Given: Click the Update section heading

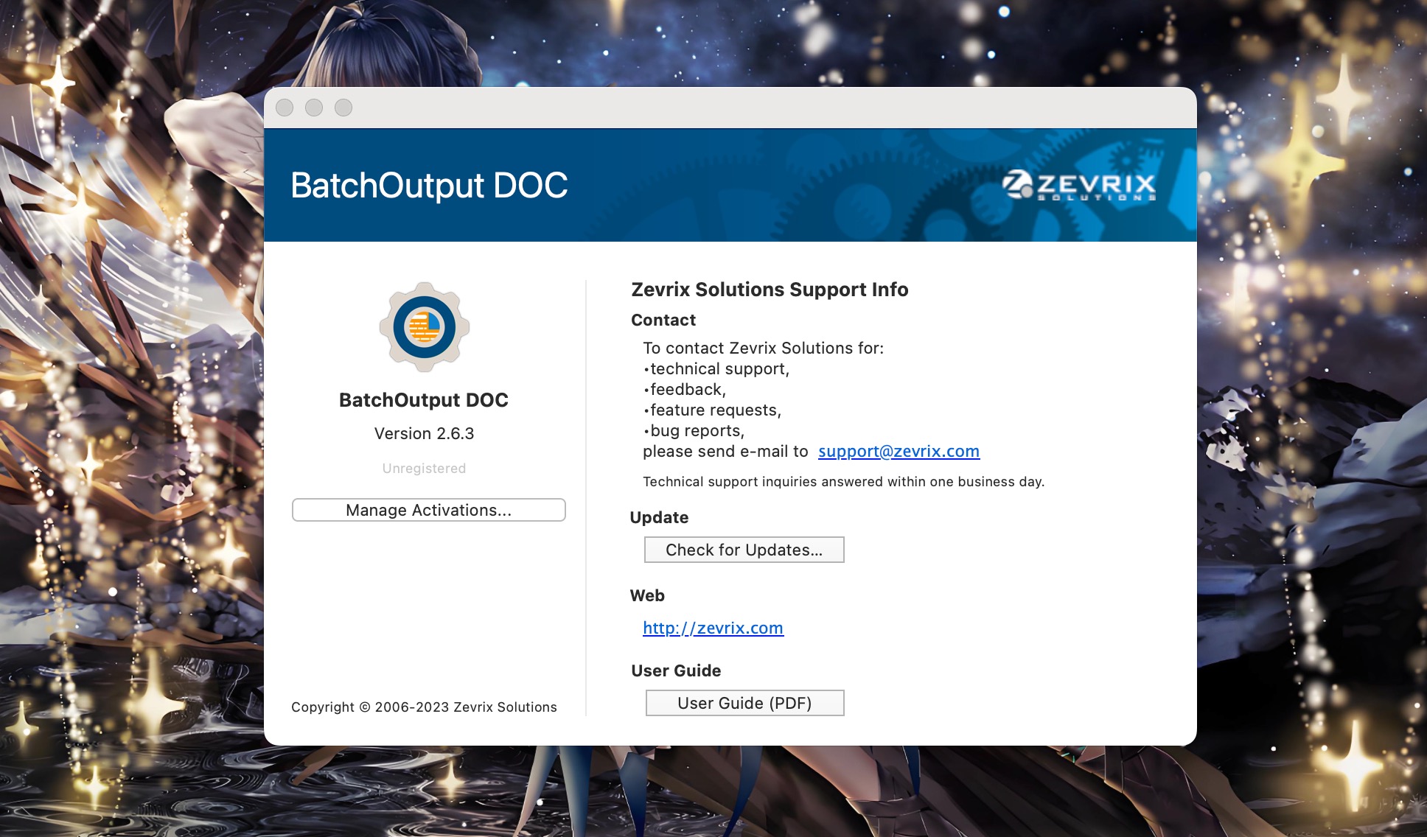Looking at the screenshot, I should click(x=659, y=517).
